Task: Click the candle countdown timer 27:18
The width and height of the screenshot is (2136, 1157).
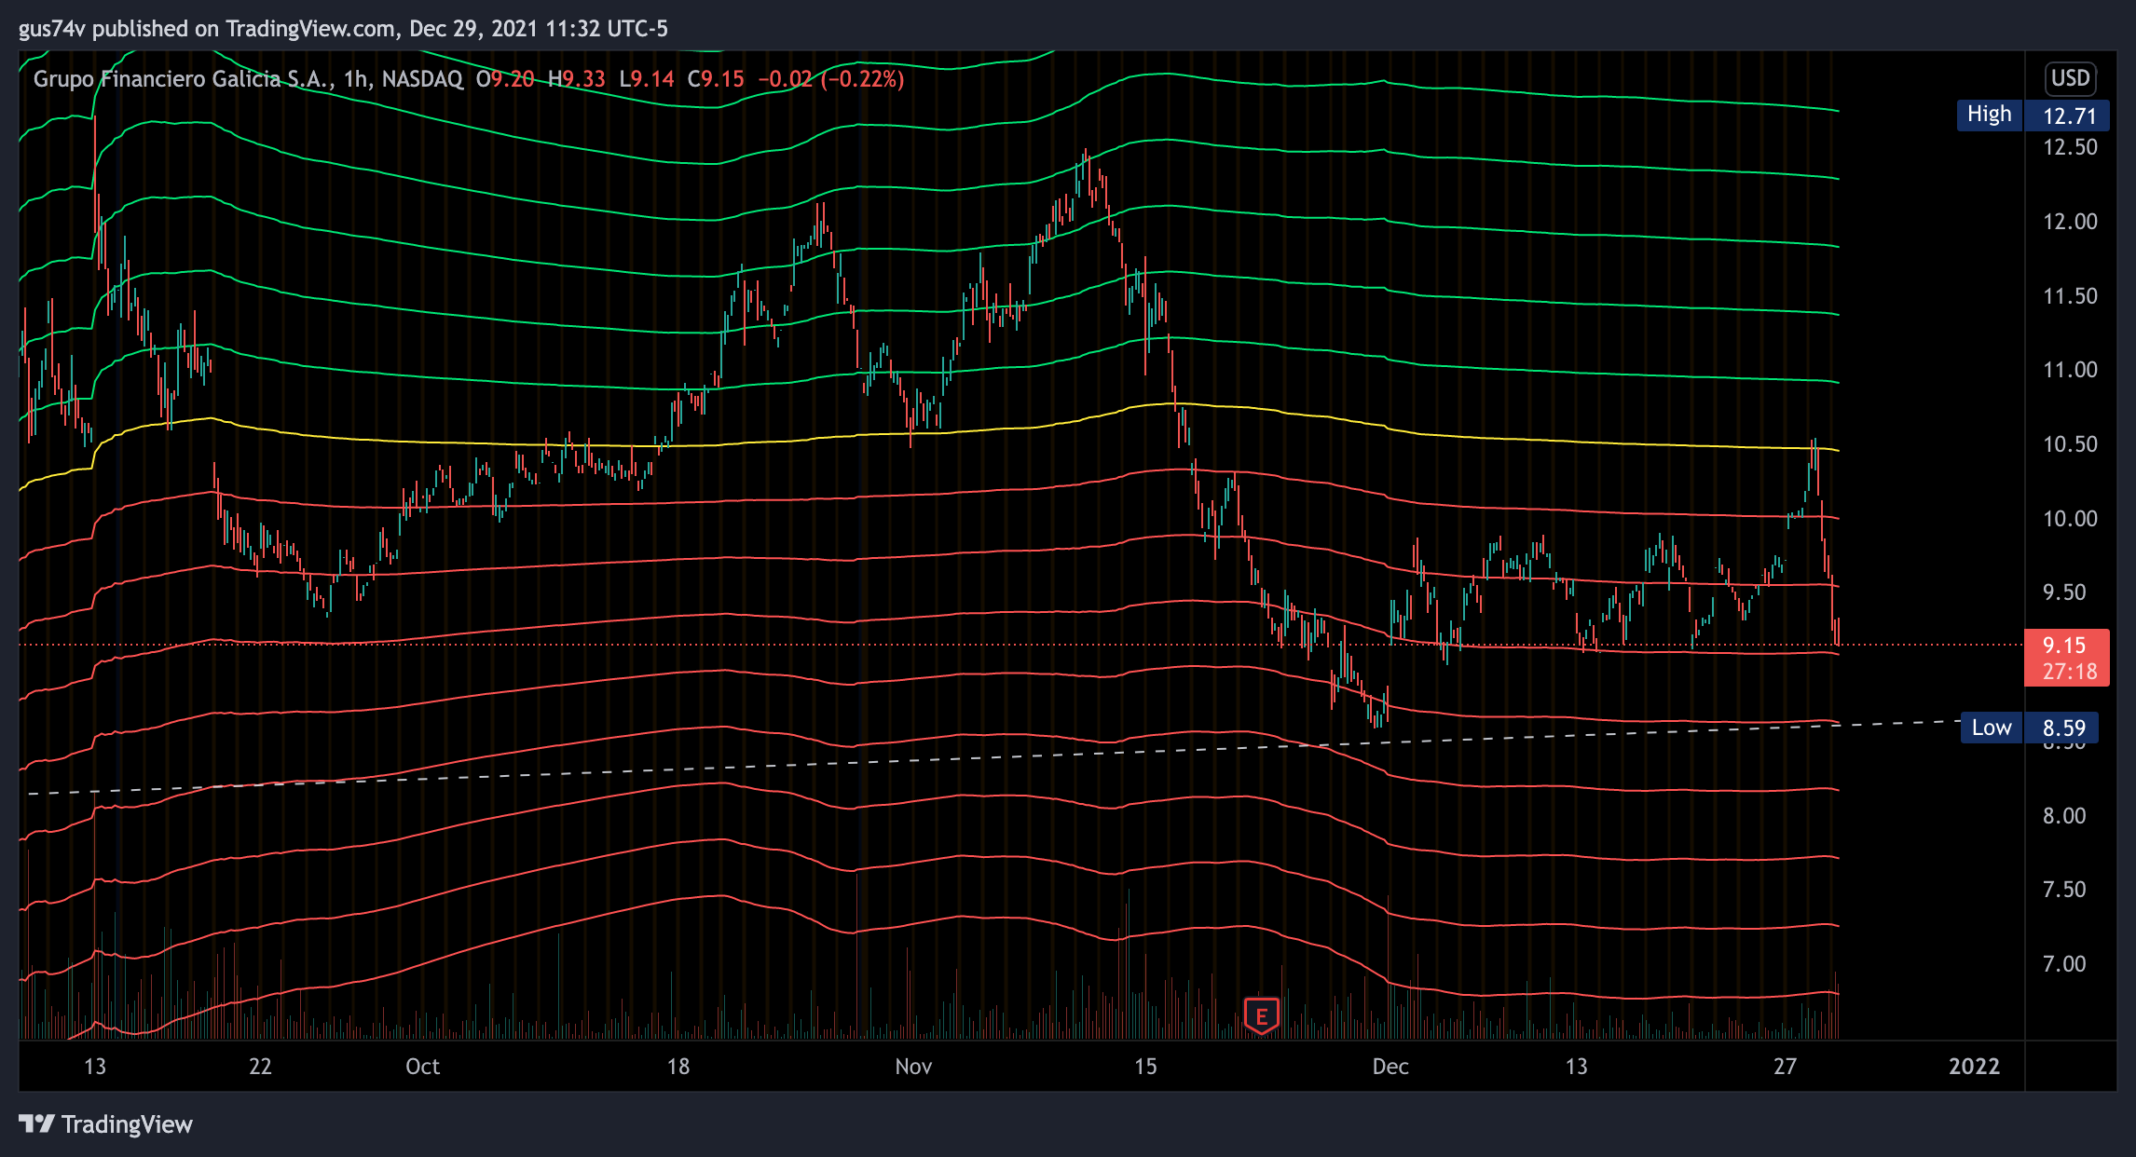Action: [2070, 672]
